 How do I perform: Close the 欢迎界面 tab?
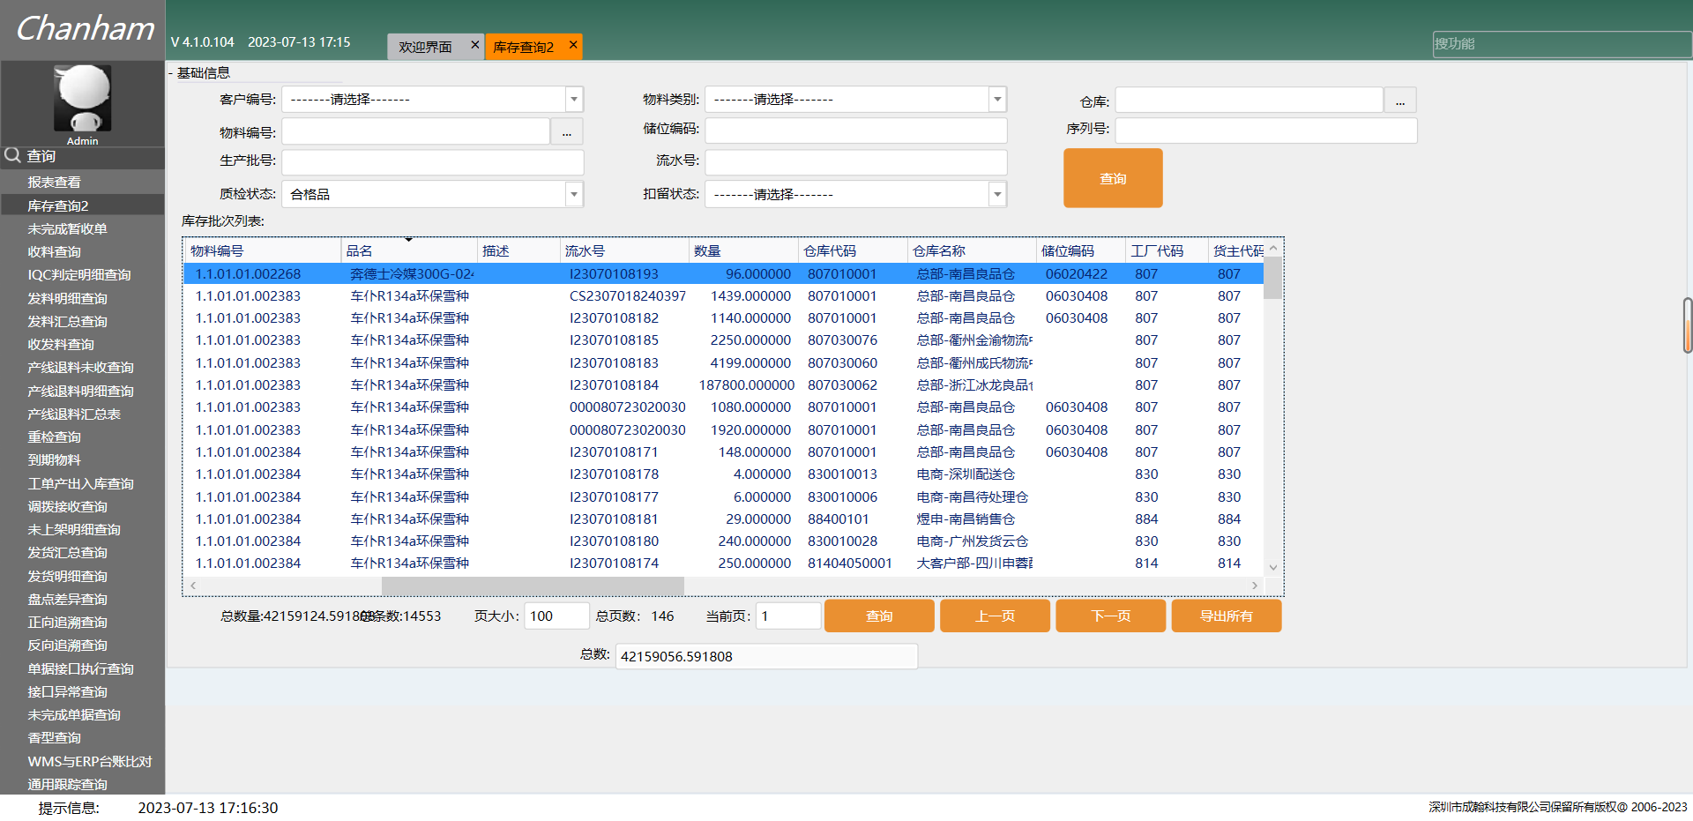(x=475, y=45)
